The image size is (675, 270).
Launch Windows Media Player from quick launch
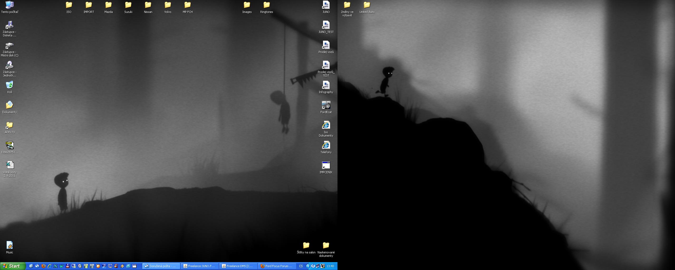(x=80, y=266)
